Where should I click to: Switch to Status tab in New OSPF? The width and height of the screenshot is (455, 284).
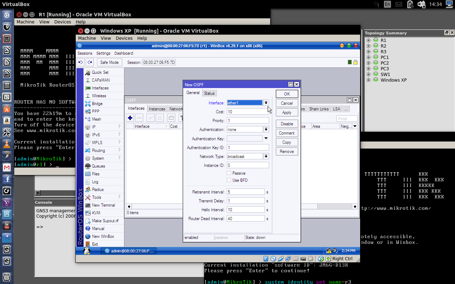[209, 93]
